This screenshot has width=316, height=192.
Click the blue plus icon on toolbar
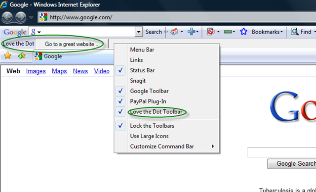[191, 32]
